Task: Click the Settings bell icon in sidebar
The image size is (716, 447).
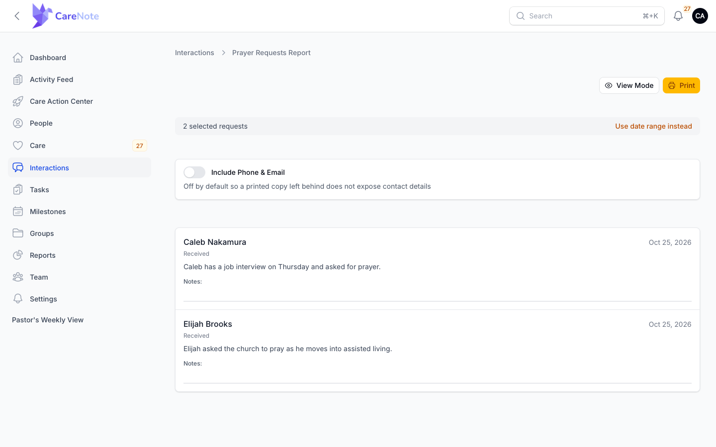Action: (x=18, y=299)
